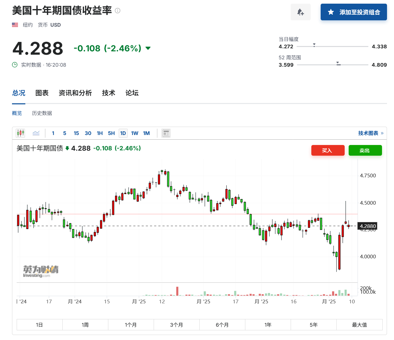Click the day's low value 4.272
The width and height of the screenshot is (394, 340).
[x=286, y=46]
